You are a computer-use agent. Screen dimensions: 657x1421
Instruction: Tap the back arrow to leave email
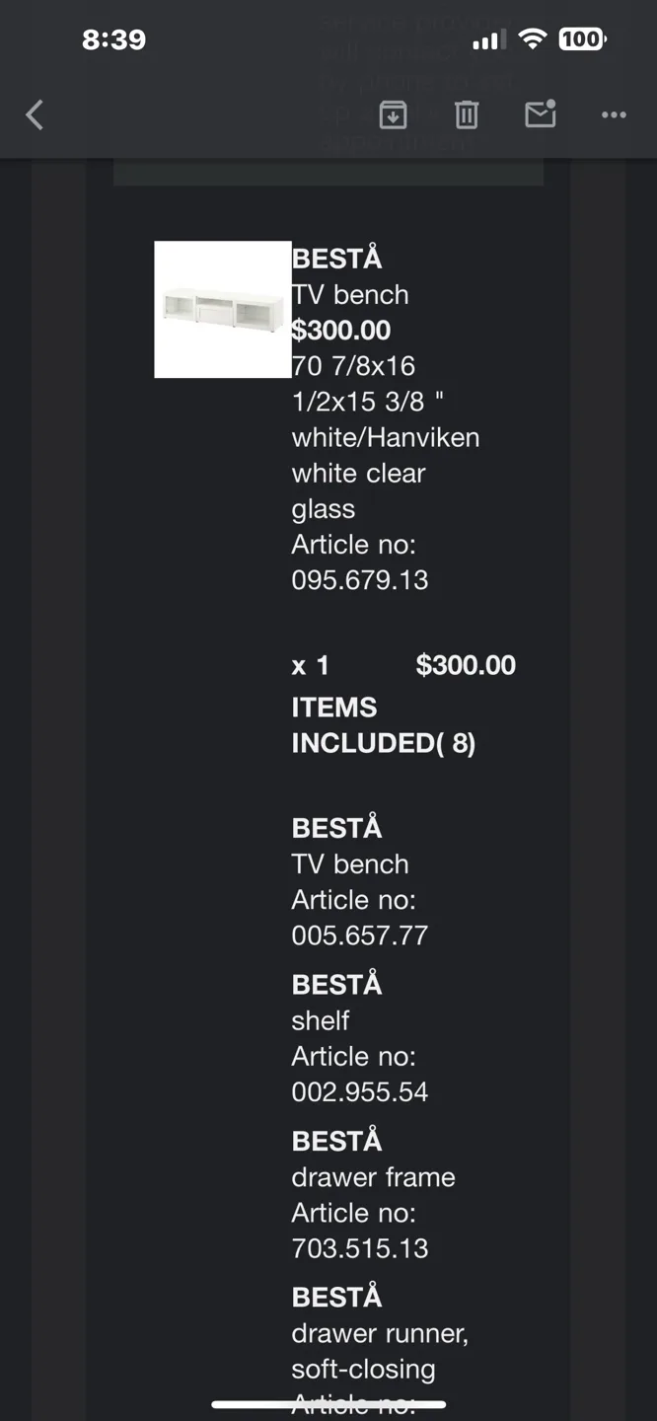pyautogui.click(x=35, y=115)
